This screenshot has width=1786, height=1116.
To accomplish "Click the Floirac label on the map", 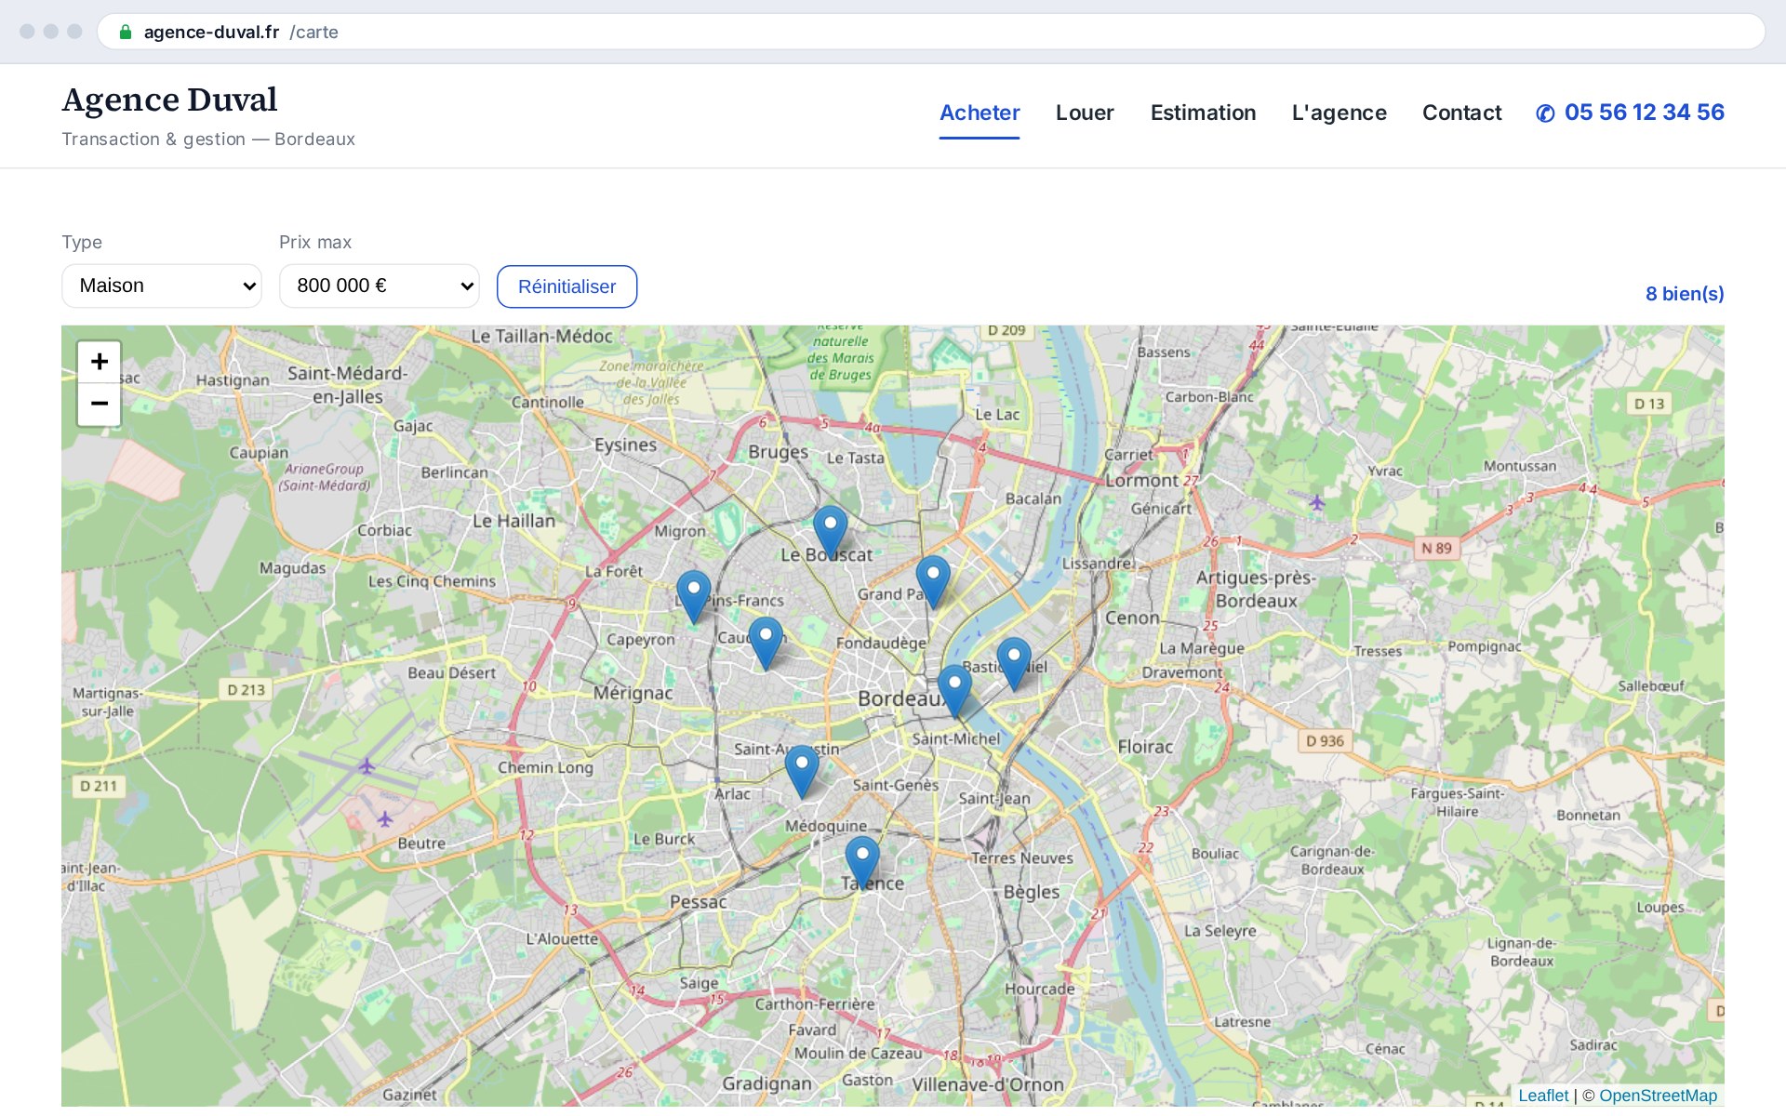I will coord(1145,747).
